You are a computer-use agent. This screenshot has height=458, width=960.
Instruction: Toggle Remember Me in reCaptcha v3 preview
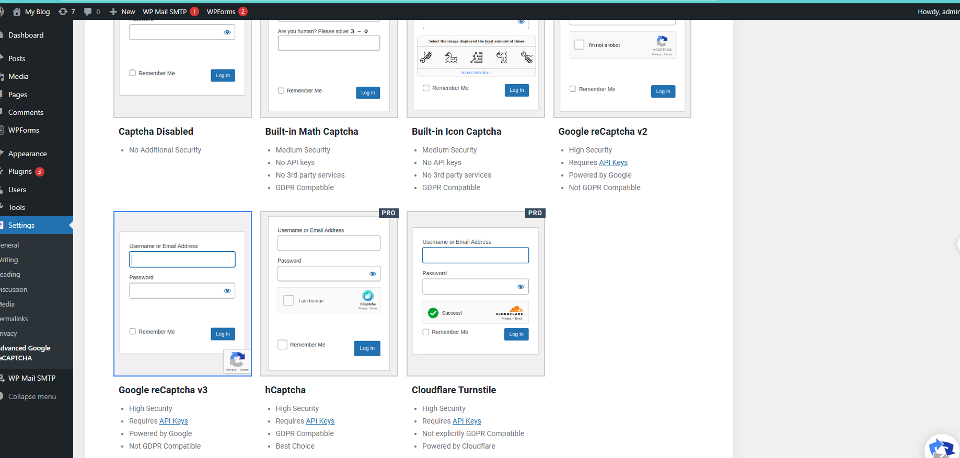pyautogui.click(x=133, y=331)
